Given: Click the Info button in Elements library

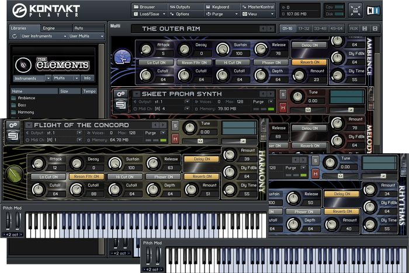Looking at the screenshot, I should [x=86, y=78].
